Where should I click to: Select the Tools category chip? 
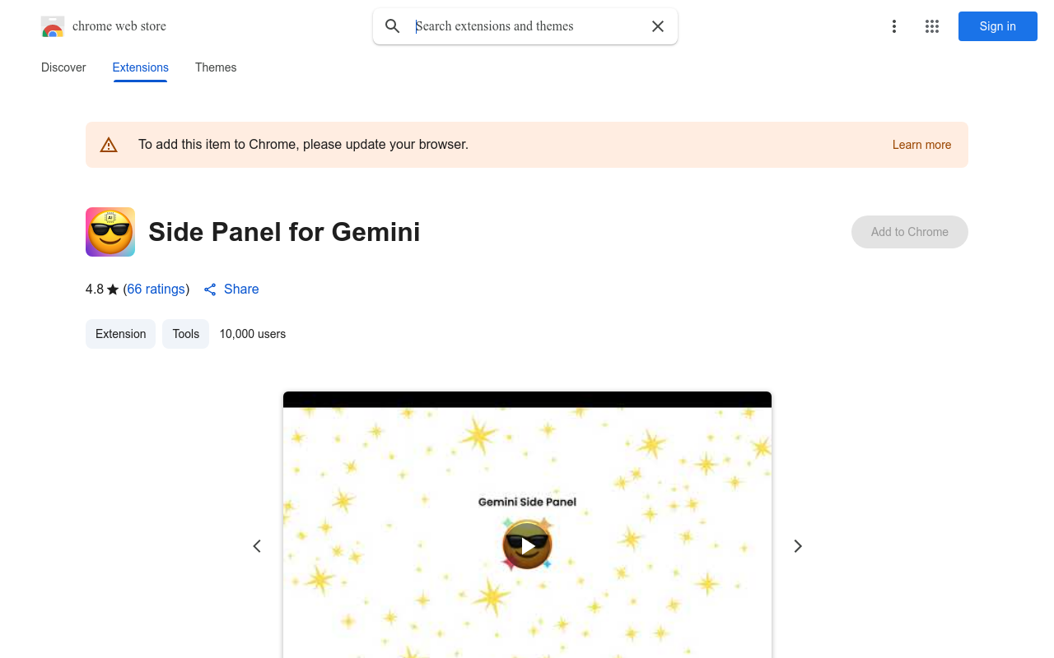pyautogui.click(x=186, y=334)
